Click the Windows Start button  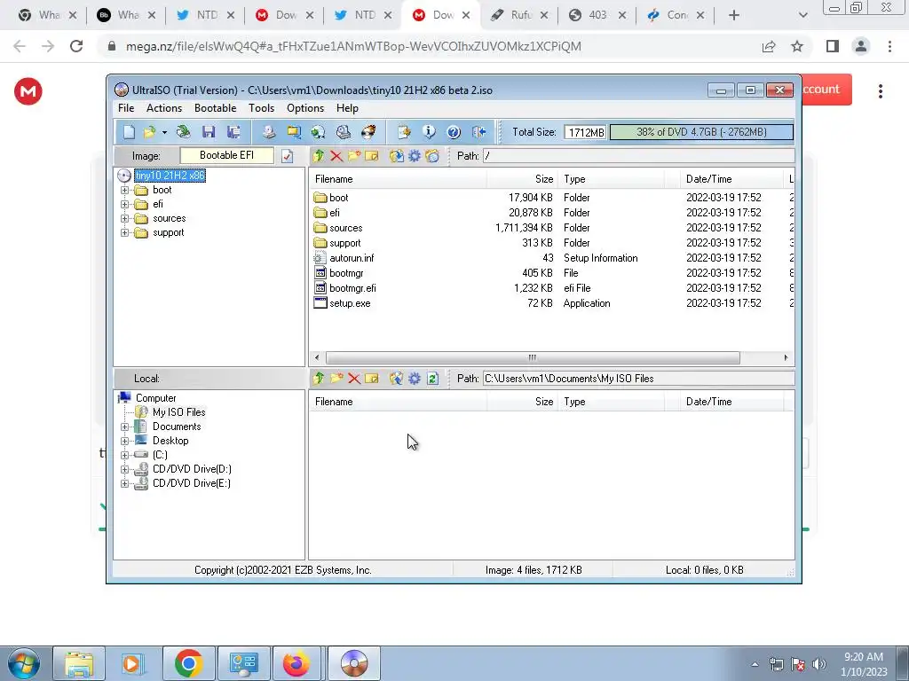tap(23, 663)
